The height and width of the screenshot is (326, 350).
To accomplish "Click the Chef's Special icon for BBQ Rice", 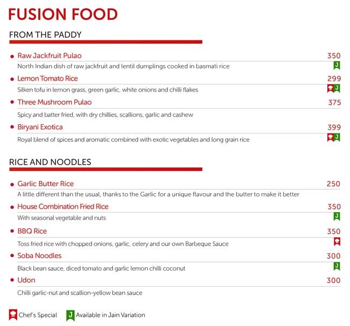I will 337,242.
